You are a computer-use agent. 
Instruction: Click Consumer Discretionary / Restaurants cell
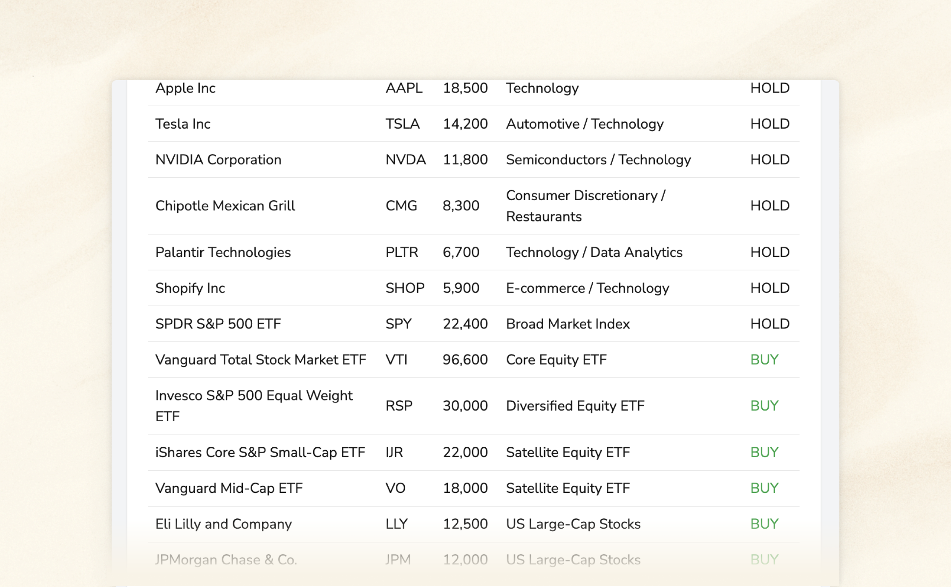coord(585,206)
